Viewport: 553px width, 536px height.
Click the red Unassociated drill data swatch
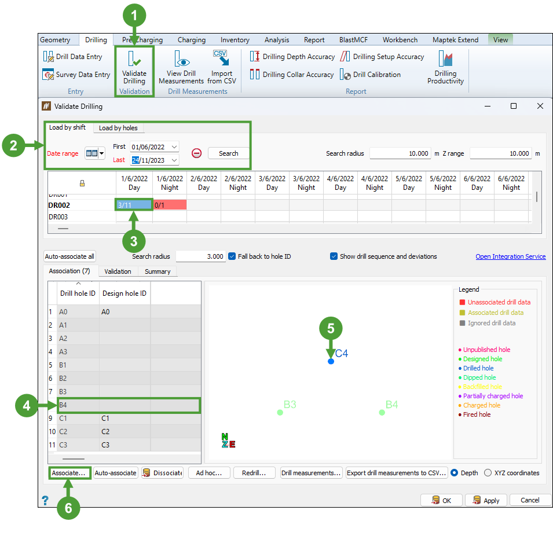pyautogui.click(x=462, y=302)
